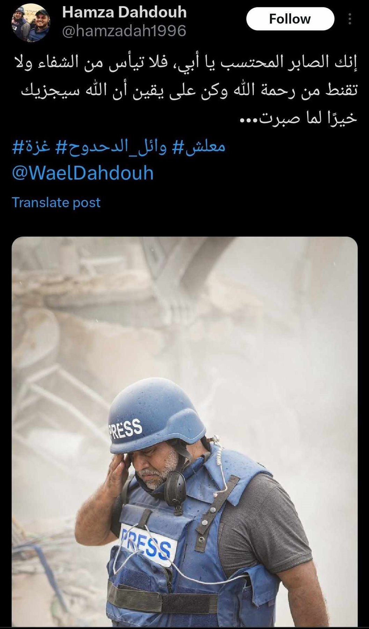369x629 pixels.
Task: Open the hashtag #معلش
Action: pyautogui.click(x=199, y=146)
